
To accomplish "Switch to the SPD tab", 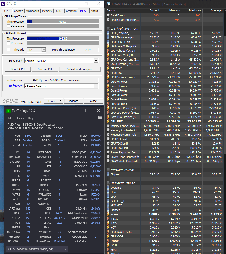I will click(x=59, y=11).
